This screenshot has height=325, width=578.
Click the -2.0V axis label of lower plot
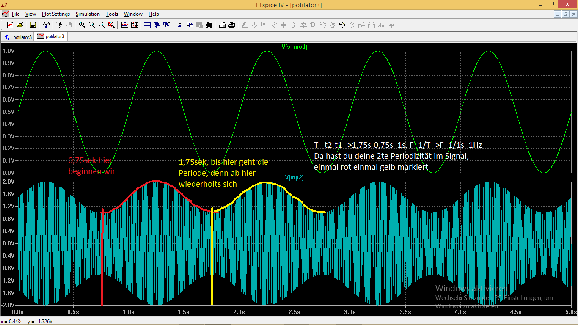(8, 305)
